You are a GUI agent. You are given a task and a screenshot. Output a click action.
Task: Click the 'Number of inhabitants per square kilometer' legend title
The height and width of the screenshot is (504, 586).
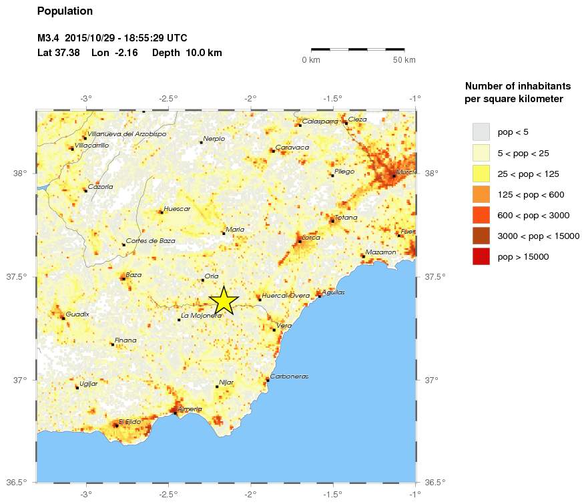[x=518, y=92]
